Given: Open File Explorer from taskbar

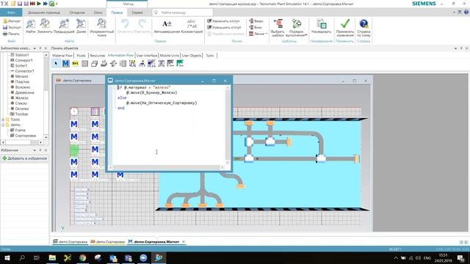Looking at the screenshot, I should (x=52, y=257).
